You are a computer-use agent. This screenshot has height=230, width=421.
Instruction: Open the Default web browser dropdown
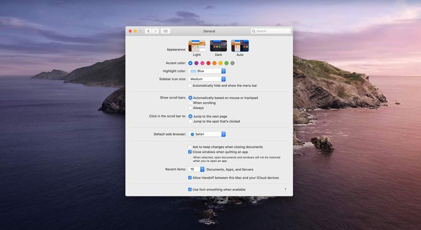click(207, 134)
